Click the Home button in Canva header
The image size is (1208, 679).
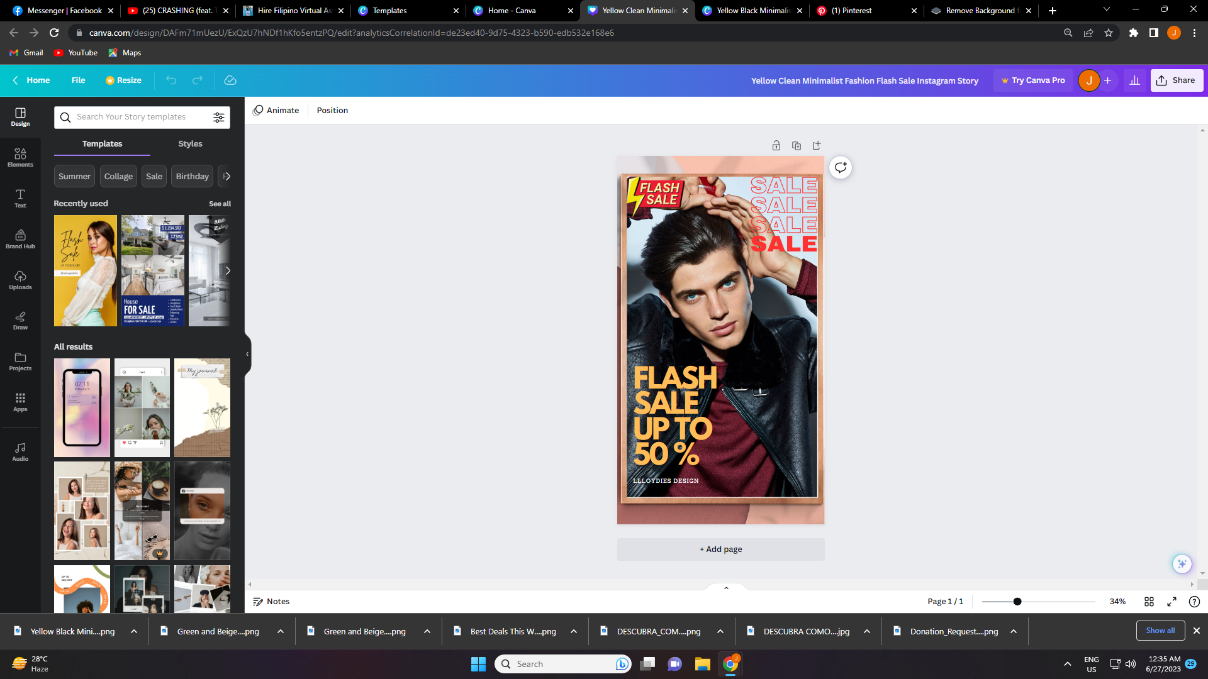(31, 80)
